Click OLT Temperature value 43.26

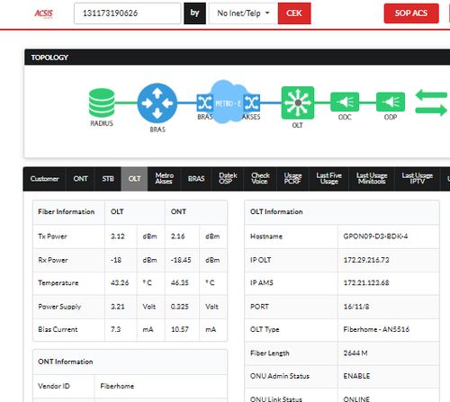(120, 282)
